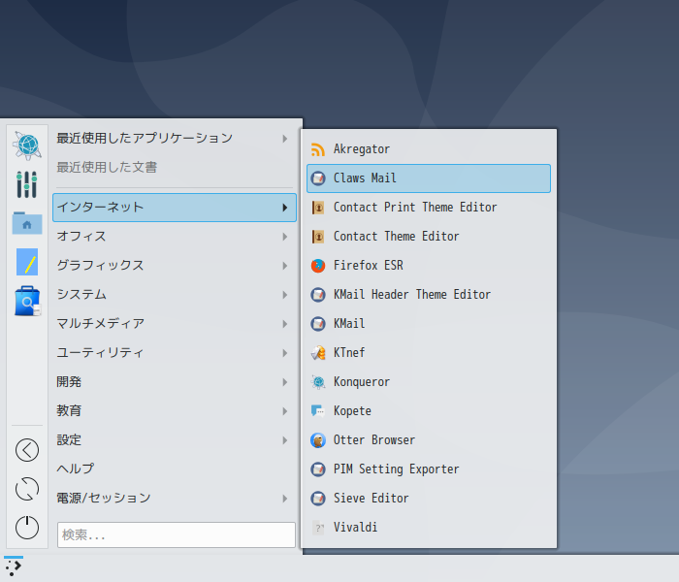Click the Claws Mail icon

[318, 178]
